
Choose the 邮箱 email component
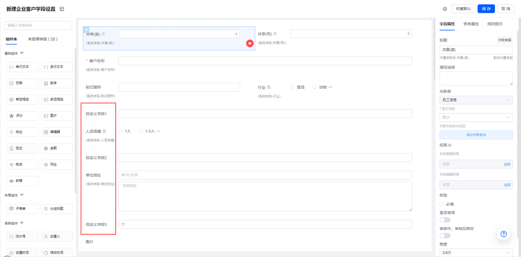click(x=23, y=181)
